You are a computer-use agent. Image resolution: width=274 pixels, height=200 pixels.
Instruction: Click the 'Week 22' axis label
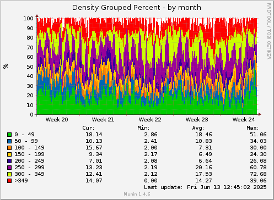tap(150, 120)
